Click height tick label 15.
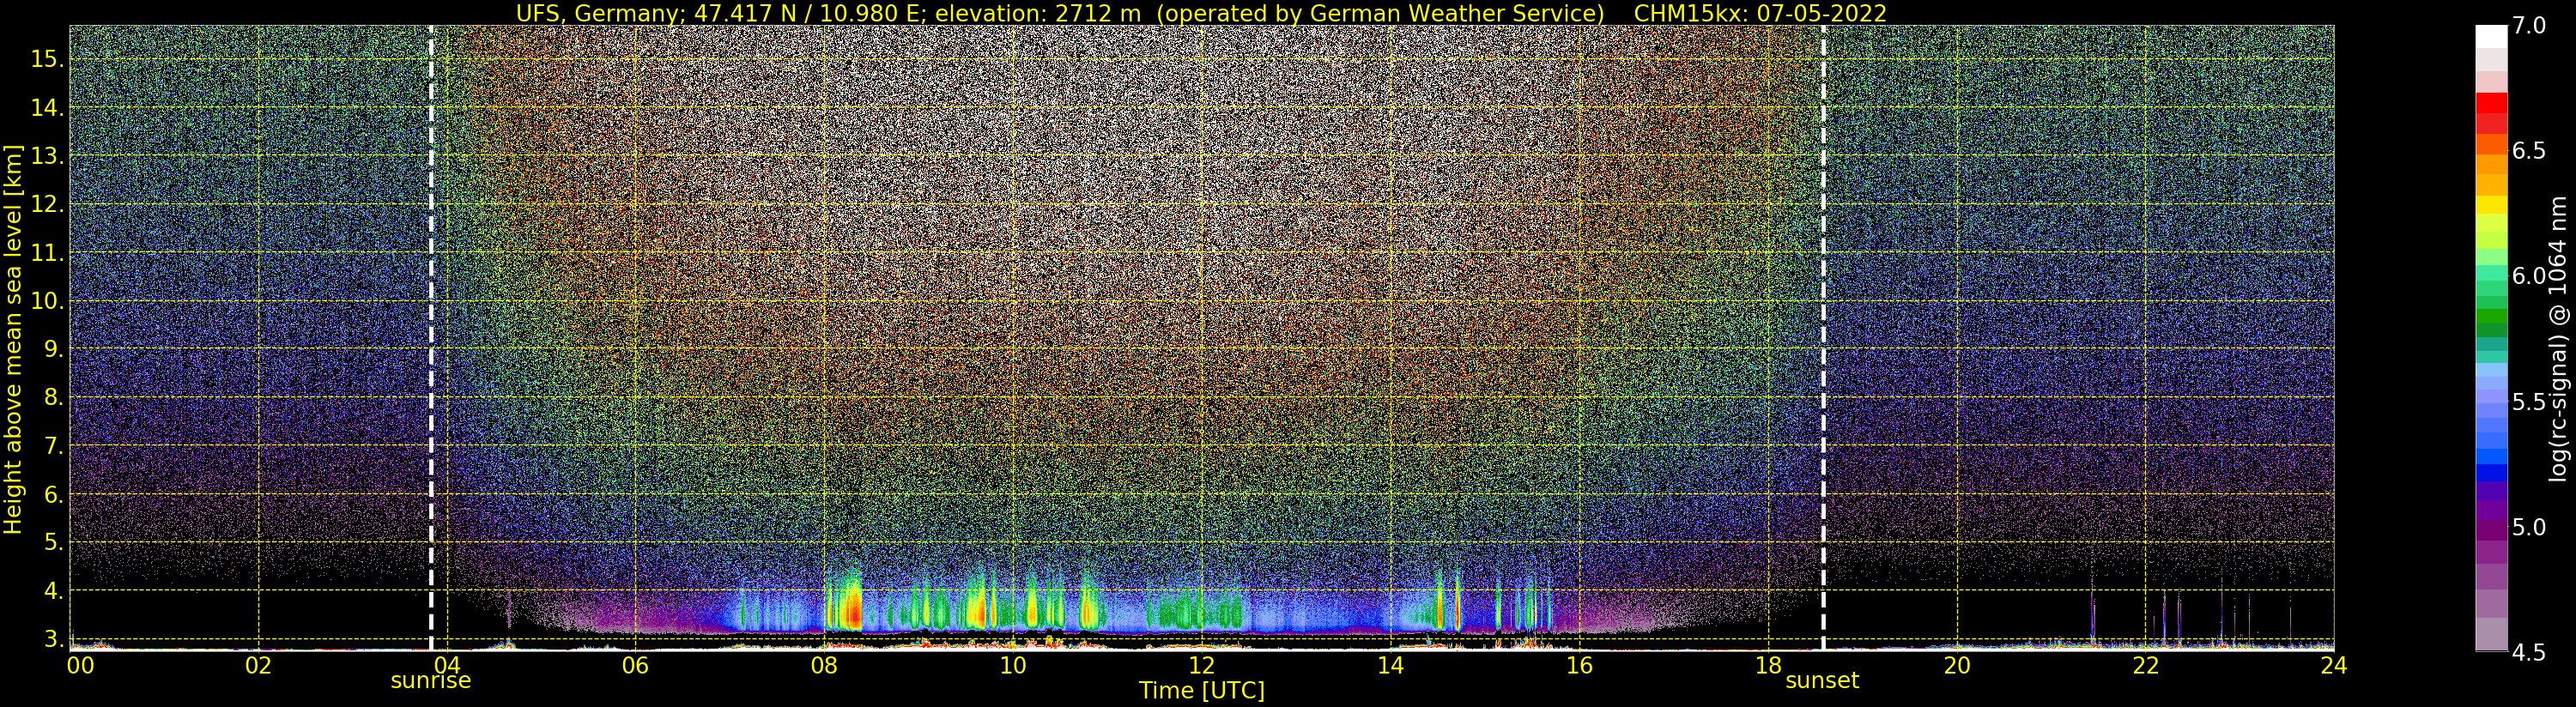The image size is (2576, 707). [47, 59]
